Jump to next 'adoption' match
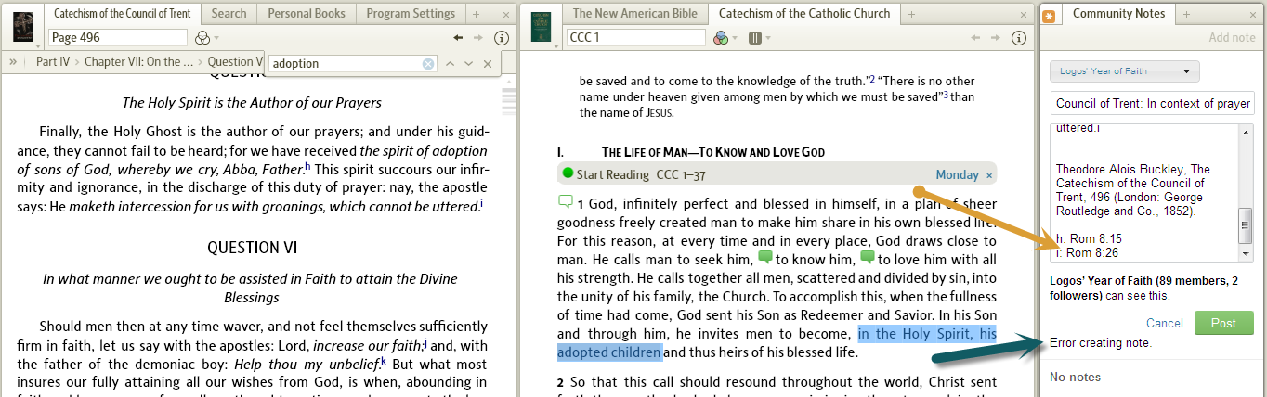The image size is (1267, 397). (x=469, y=64)
